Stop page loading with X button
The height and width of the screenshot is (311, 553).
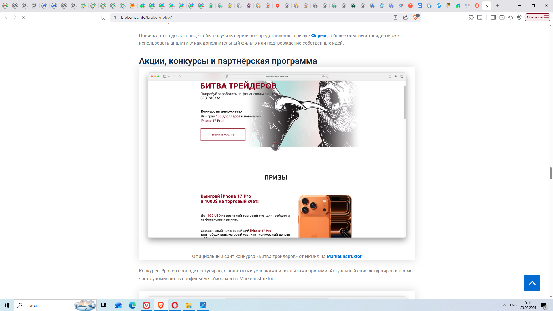click(24, 17)
